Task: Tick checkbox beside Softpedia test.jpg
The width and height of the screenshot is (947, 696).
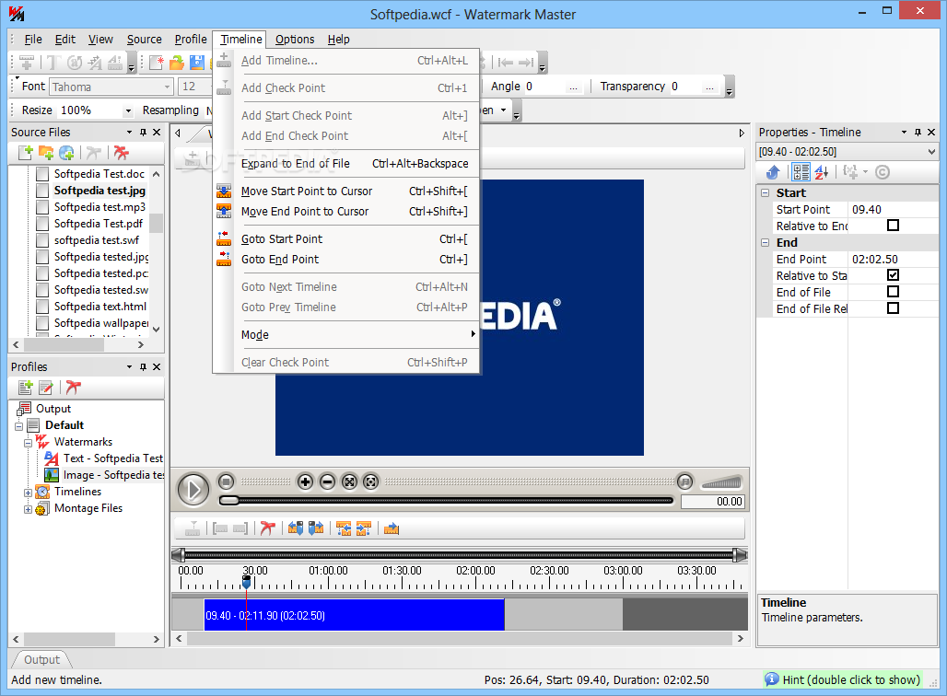Action: pos(42,191)
